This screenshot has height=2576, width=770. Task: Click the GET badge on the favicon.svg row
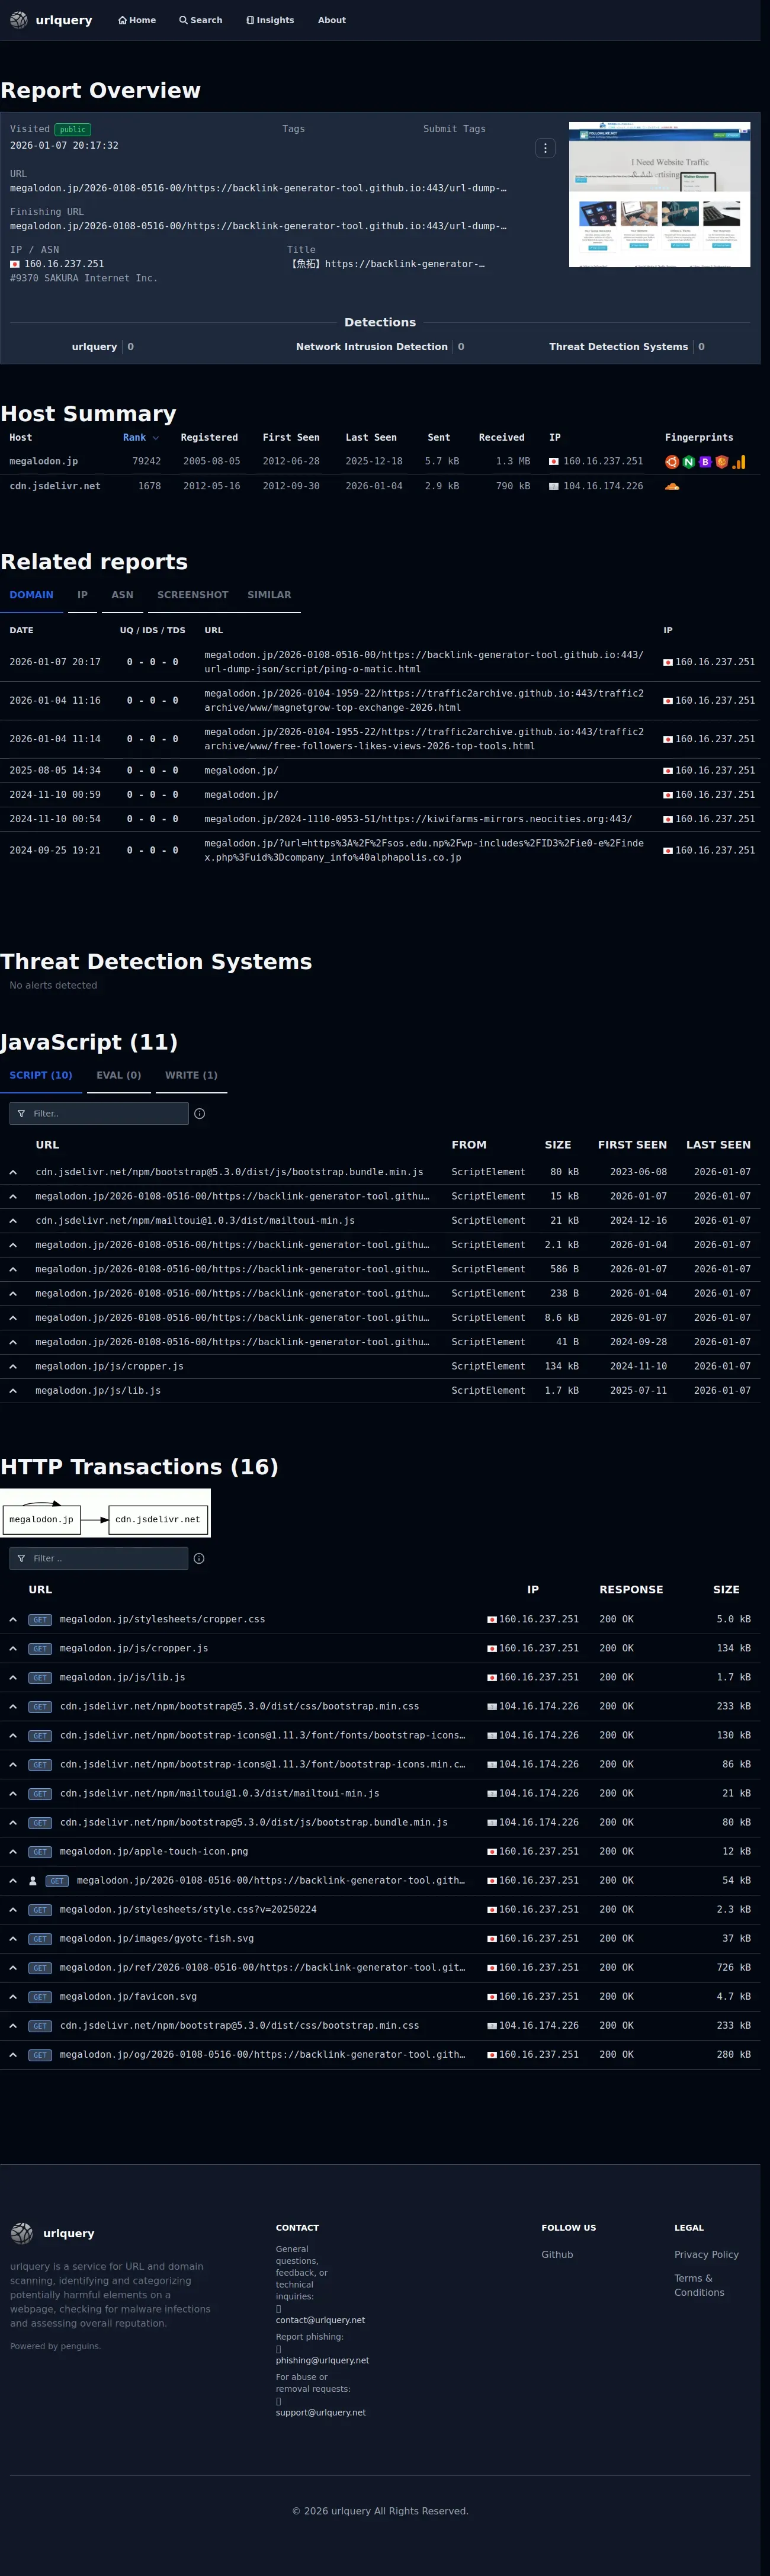40,1997
